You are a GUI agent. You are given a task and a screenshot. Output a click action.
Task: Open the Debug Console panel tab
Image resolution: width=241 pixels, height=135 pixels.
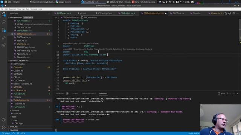point(89,93)
